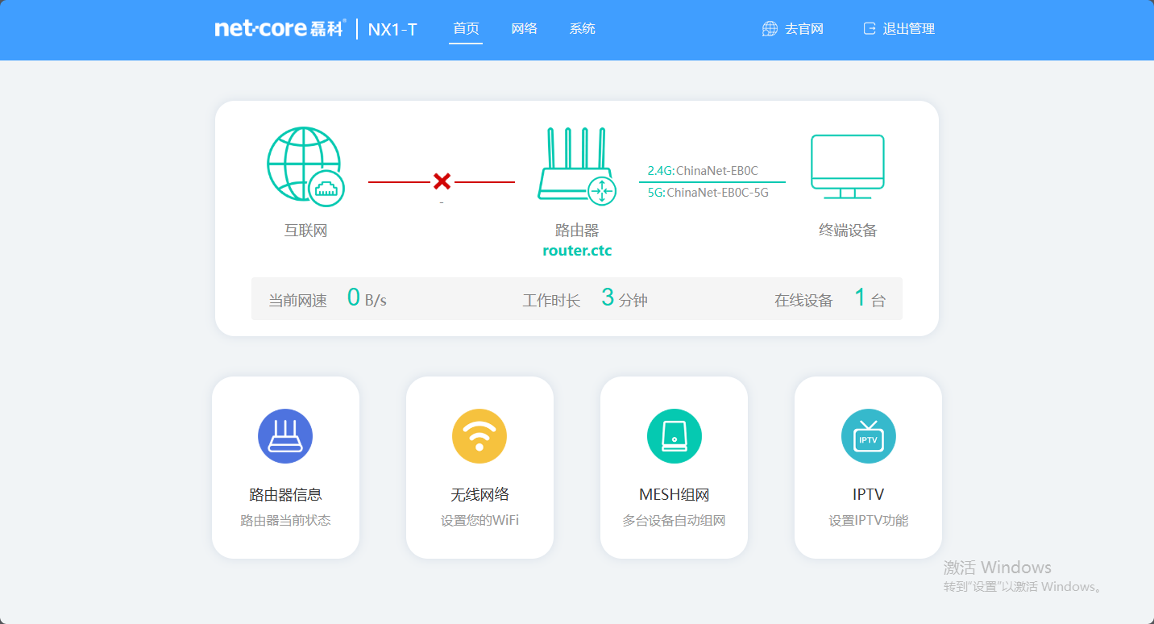This screenshot has width=1154, height=624.
Task: Open the 首页 tab
Action: coord(466,28)
